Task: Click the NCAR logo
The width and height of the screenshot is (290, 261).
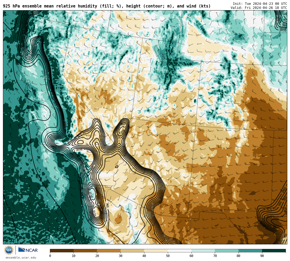Action: click(28, 250)
